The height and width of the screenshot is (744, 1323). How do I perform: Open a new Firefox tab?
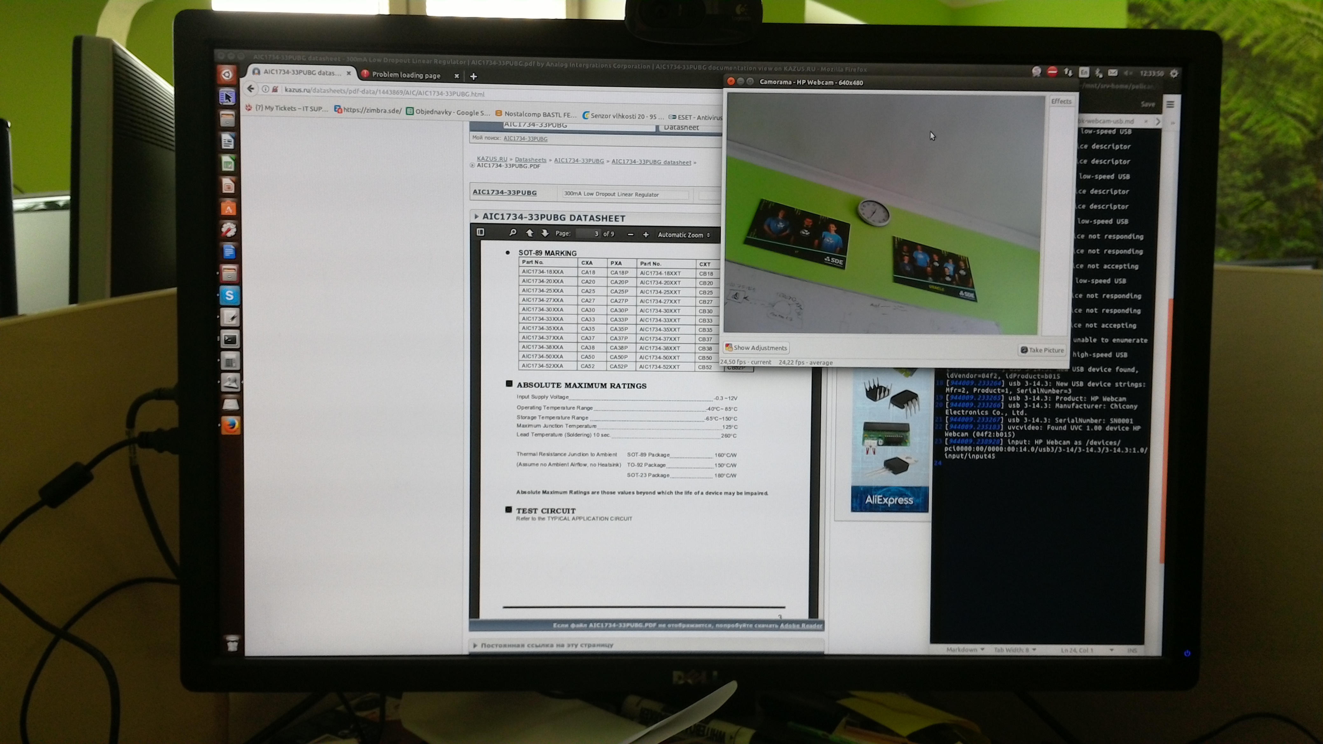474,77
